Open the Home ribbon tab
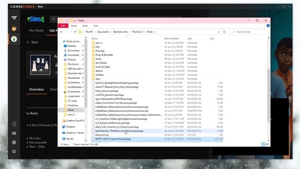The height and width of the screenshot is (169, 300). click(74, 26)
